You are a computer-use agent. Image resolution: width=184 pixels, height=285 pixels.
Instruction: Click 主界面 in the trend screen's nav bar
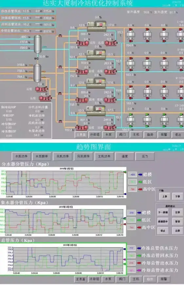click(81, 279)
